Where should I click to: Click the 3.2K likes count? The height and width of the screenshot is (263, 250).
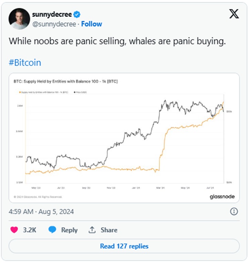tap(30, 230)
